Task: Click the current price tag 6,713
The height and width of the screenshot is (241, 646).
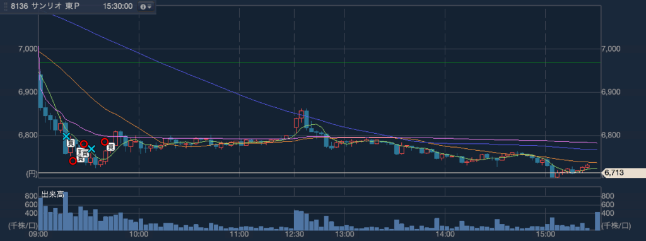Action: (x=624, y=173)
